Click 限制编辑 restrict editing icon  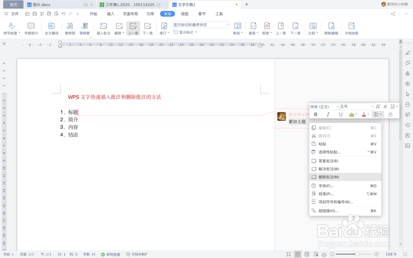click(x=331, y=28)
